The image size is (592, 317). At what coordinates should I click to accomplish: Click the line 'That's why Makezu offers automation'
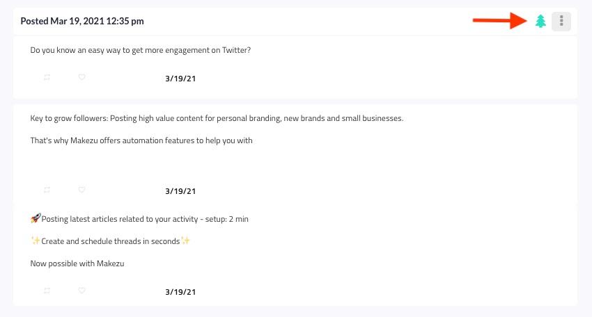click(141, 140)
